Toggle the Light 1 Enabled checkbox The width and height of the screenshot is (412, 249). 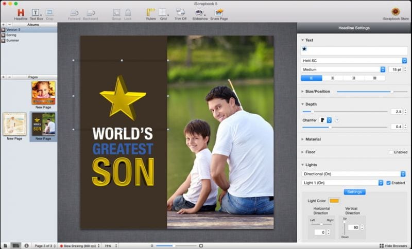click(389, 183)
